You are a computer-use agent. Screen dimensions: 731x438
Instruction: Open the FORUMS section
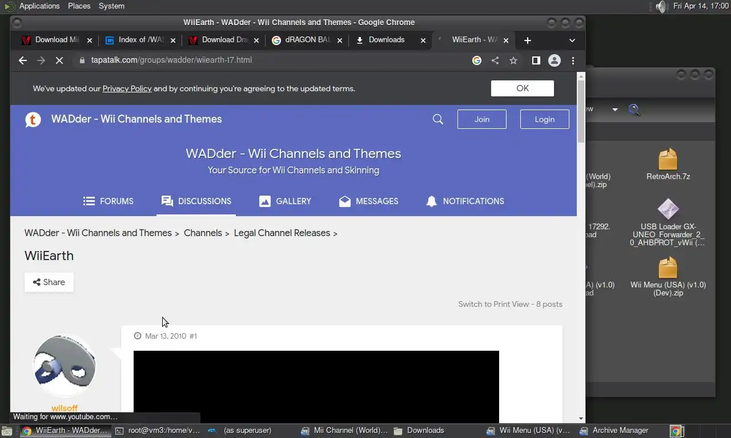(108, 201)
